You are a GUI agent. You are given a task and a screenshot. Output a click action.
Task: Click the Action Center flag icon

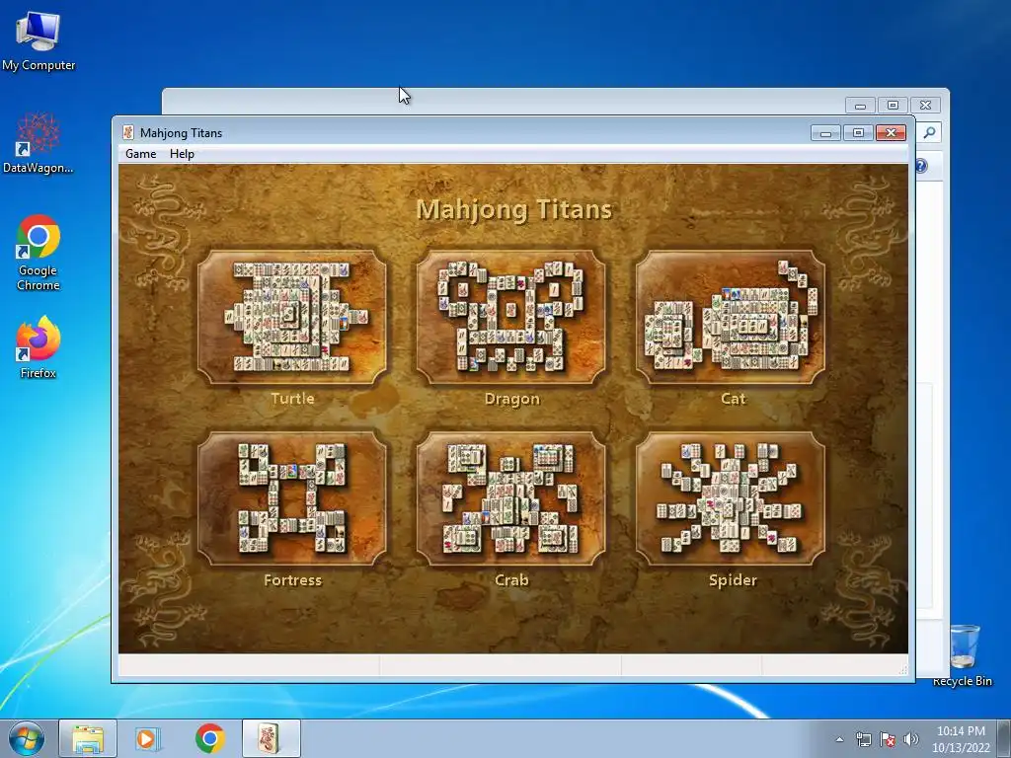coord(888,739)
